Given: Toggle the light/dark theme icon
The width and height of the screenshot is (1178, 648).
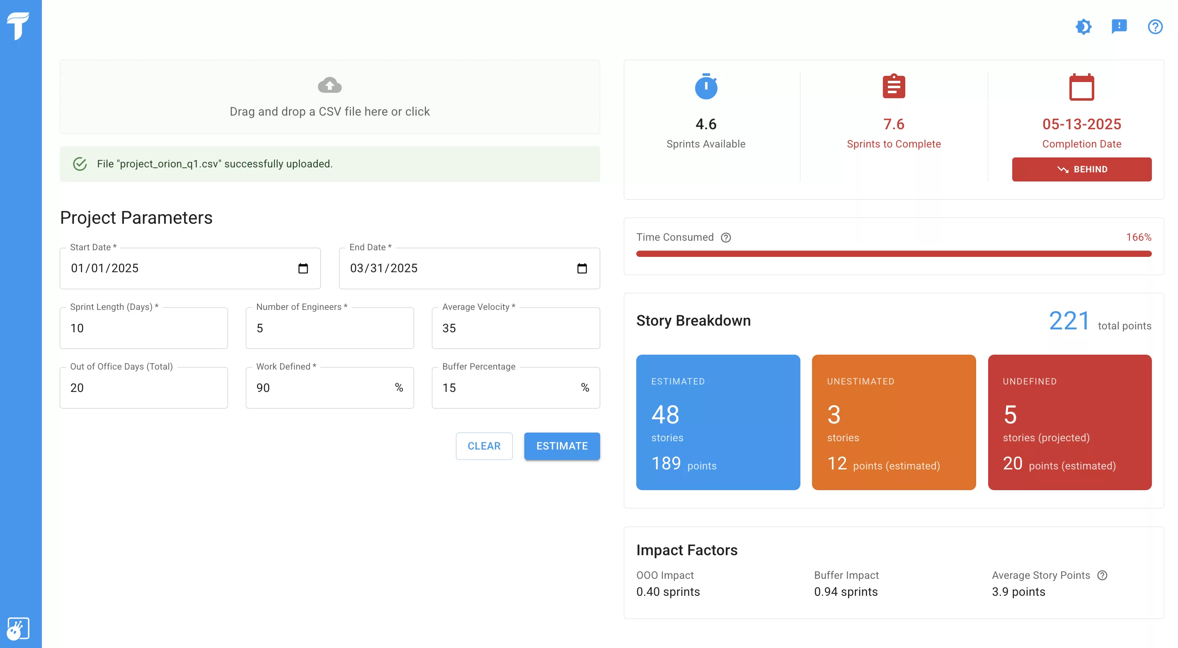Looking at the screenshot, I should pos(1083,27).
